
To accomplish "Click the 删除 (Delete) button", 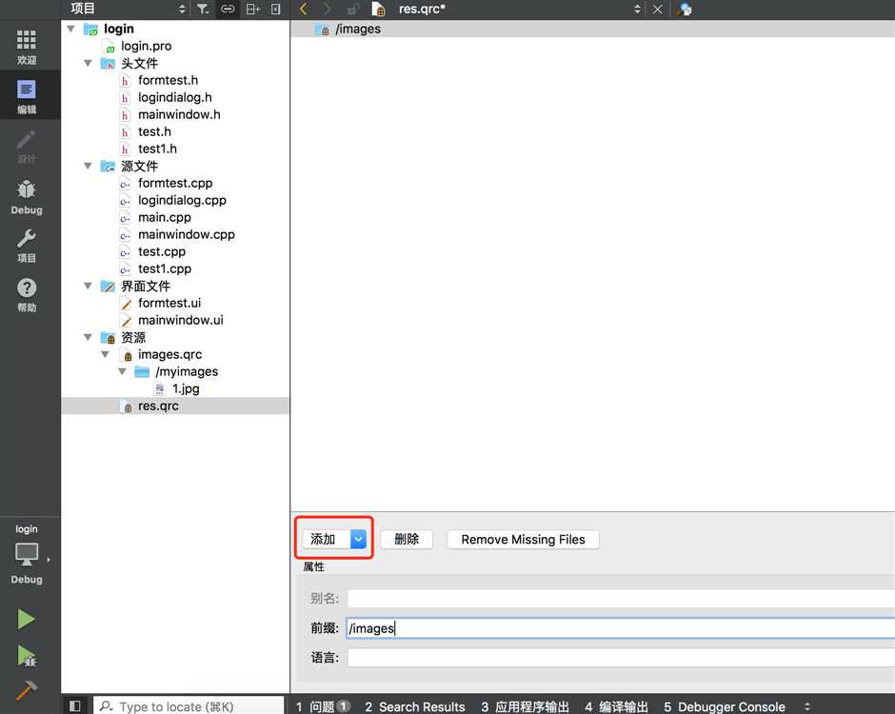I will [x=407, y=539].
